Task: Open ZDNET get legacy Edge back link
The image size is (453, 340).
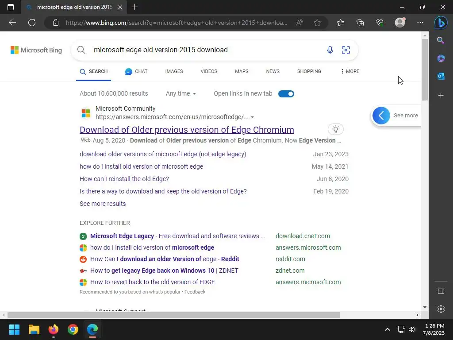Action: click(164, 270)
